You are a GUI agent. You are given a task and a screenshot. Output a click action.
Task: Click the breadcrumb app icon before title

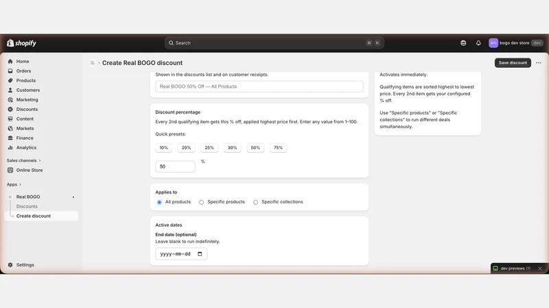click(93, 63)
